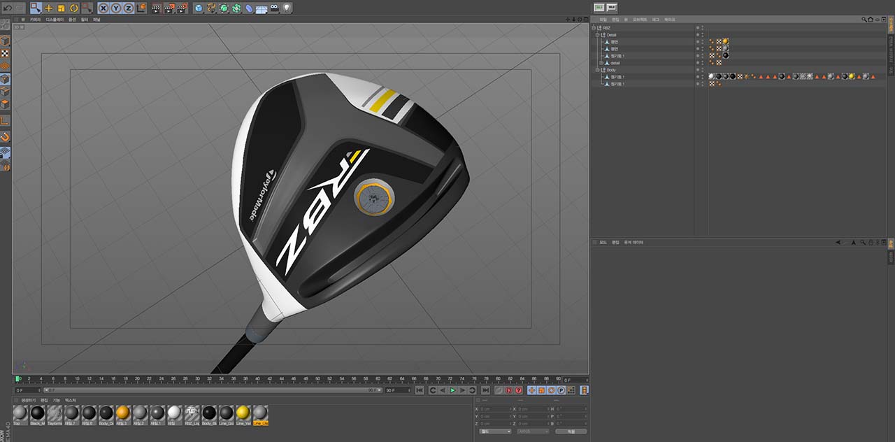The height and width of the screenshot is (442, 895).
Task: Play the animation forward
Action: 452,390
